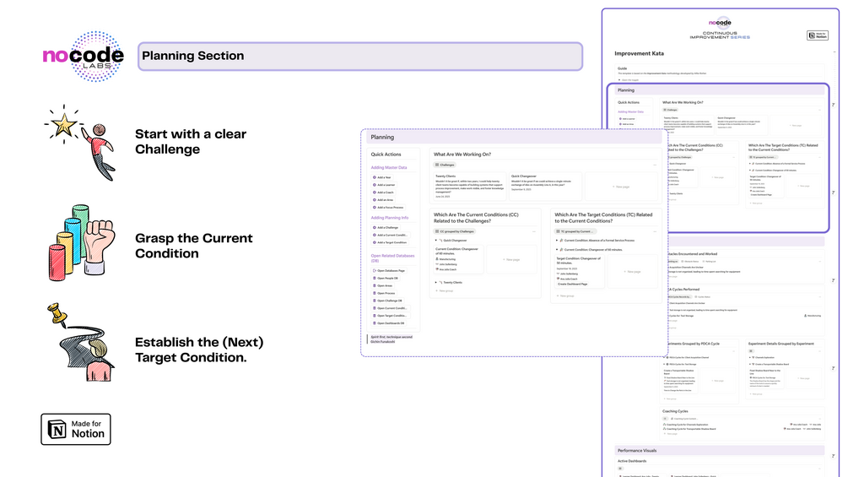
Task: Click the Planning Section title bar
Action: (x=360, y=57)
